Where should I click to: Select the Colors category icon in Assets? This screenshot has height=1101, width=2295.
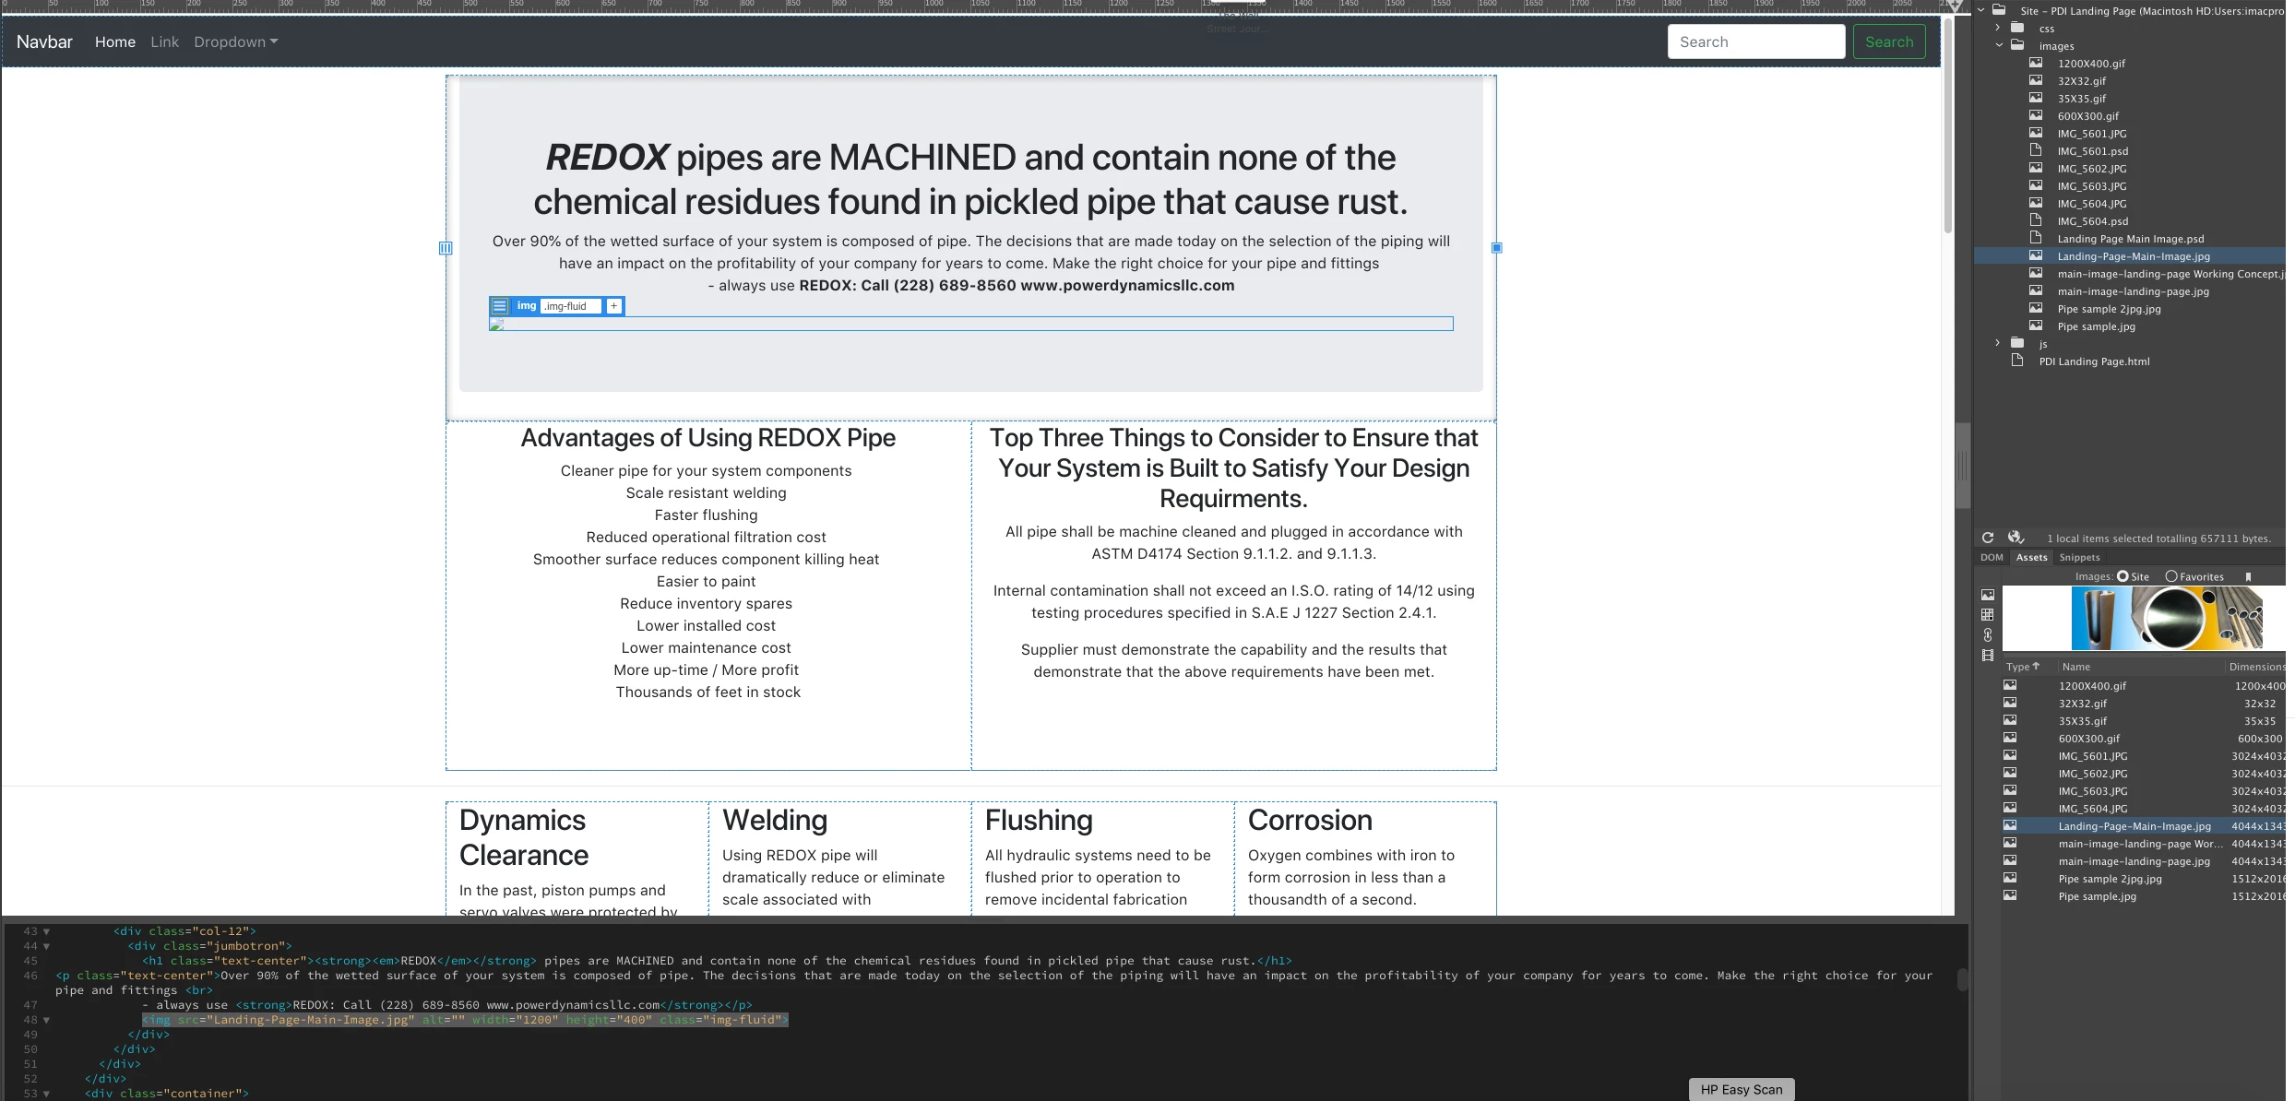tap(1988, 615)
